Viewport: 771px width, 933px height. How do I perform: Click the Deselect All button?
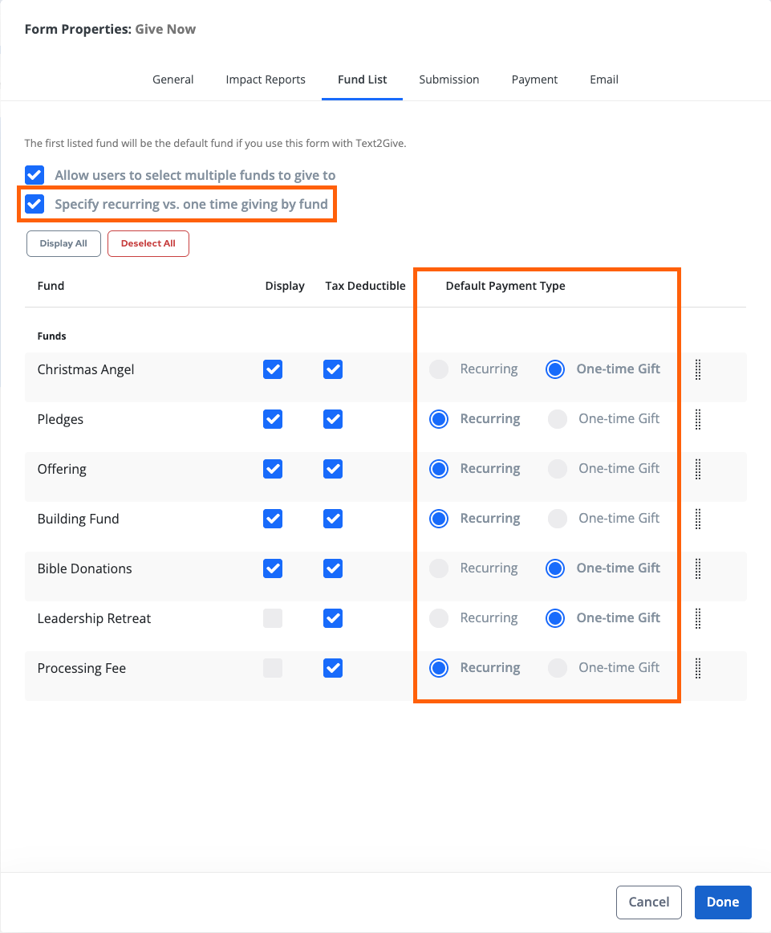pos(148,243)
